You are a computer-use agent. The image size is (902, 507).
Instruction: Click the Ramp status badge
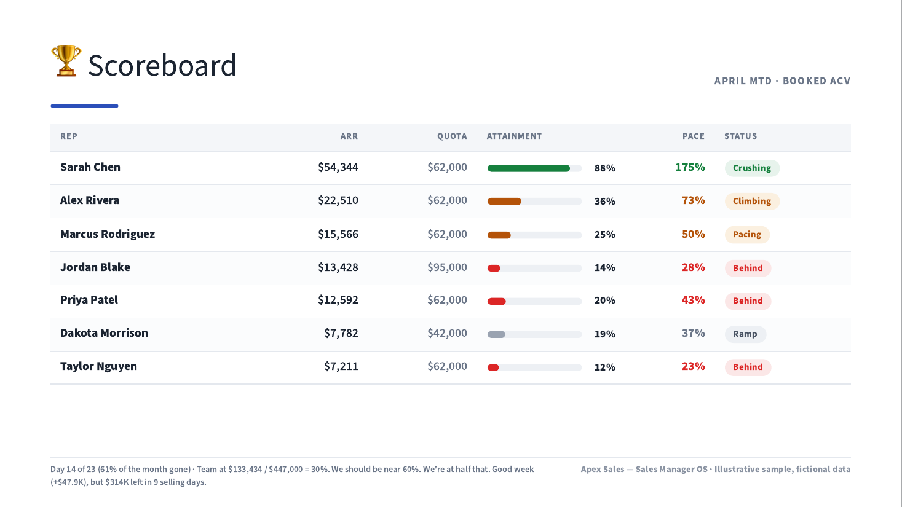click(x=745, y=334)
